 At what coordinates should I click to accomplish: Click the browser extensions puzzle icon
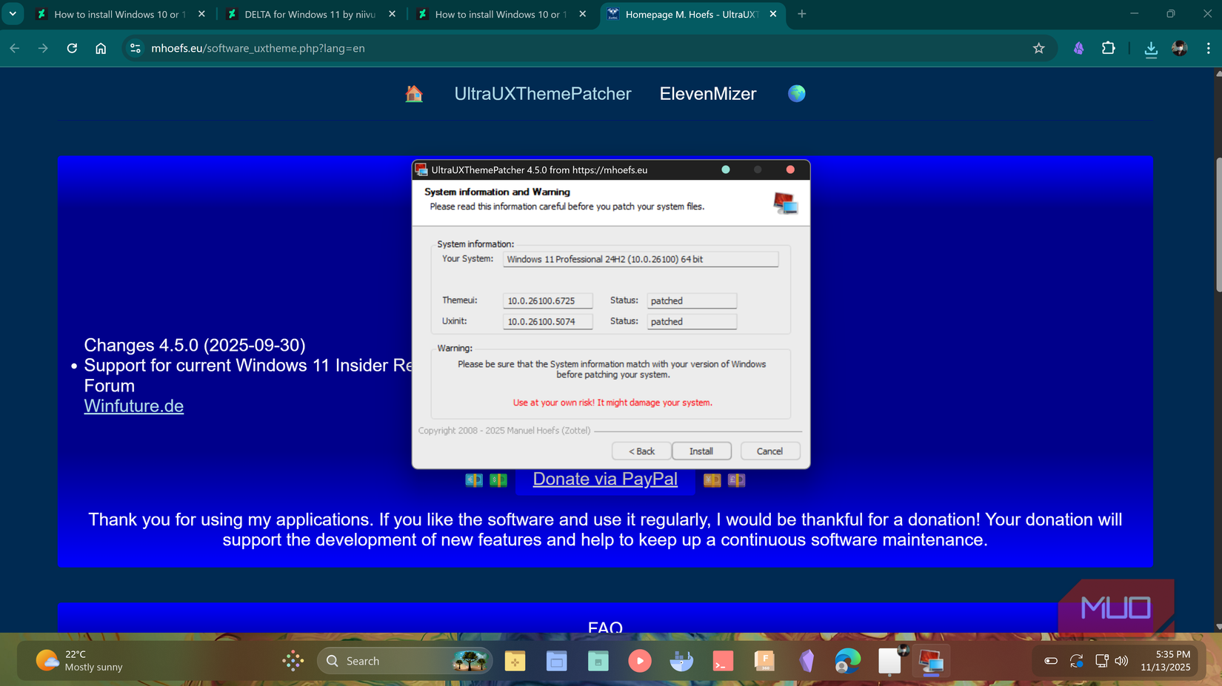1109,48
